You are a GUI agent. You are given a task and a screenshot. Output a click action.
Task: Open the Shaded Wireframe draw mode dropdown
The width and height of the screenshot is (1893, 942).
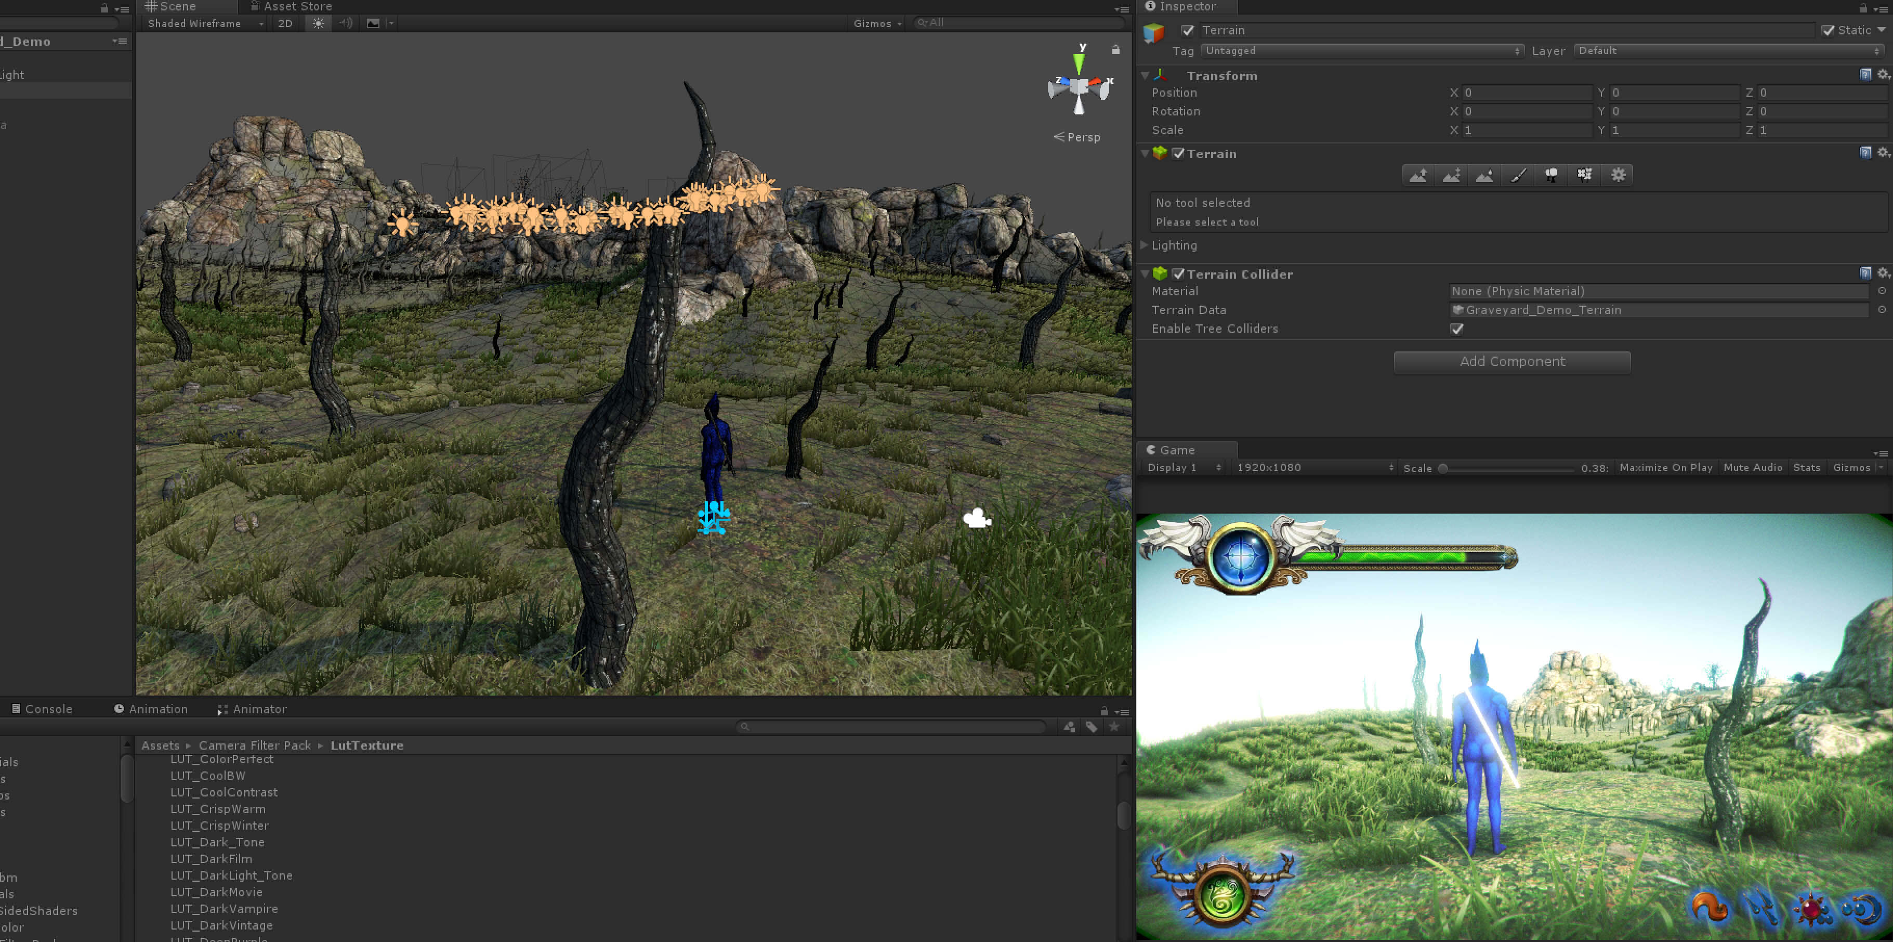point(205,23)
